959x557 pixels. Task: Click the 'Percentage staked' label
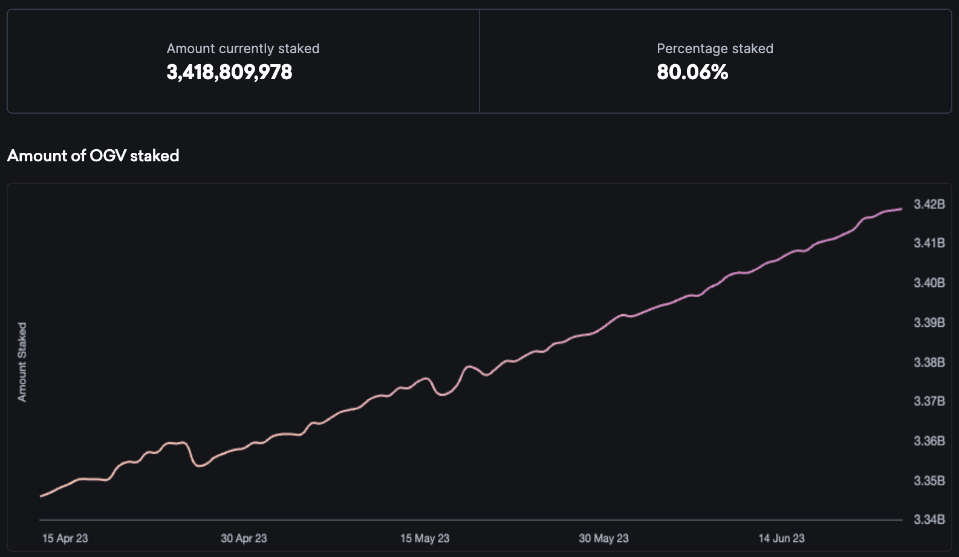tap(715, 49)
